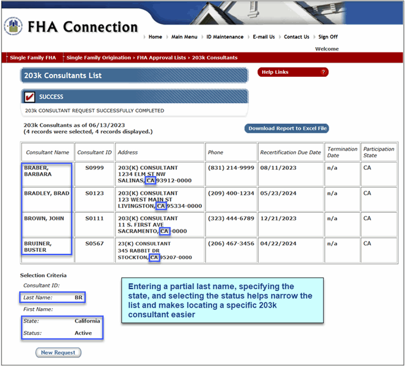The image size is (405, 366).
Task: Click the 1234 ELM ST NW address
Action: pos(142,174)
